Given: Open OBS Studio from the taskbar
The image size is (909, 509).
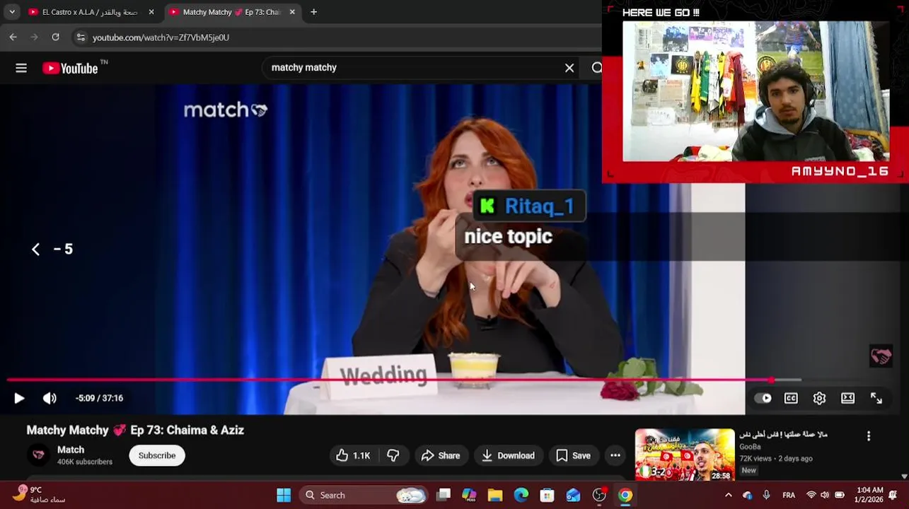Looking at the screenshot, I should pos(599,496).
